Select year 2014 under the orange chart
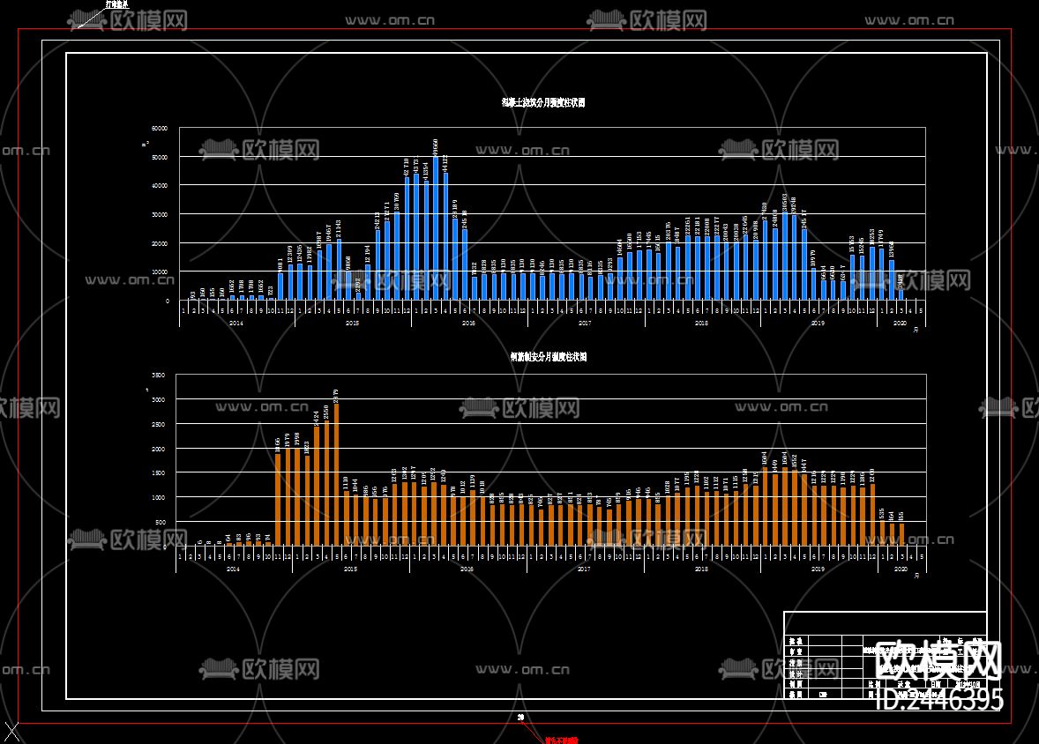 click(233, 569)
